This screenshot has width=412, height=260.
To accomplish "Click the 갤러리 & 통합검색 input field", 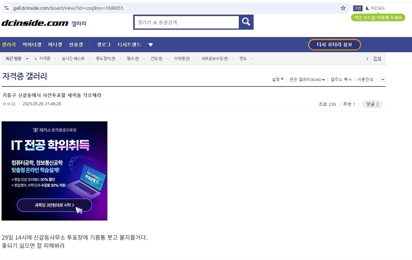I will (187, 22).
